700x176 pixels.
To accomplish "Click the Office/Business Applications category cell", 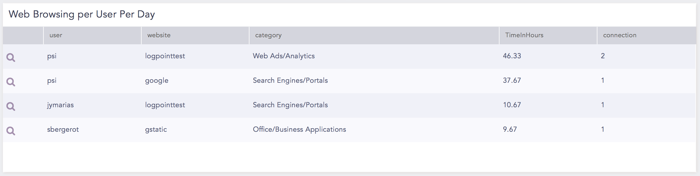I will tap(299, 129).
